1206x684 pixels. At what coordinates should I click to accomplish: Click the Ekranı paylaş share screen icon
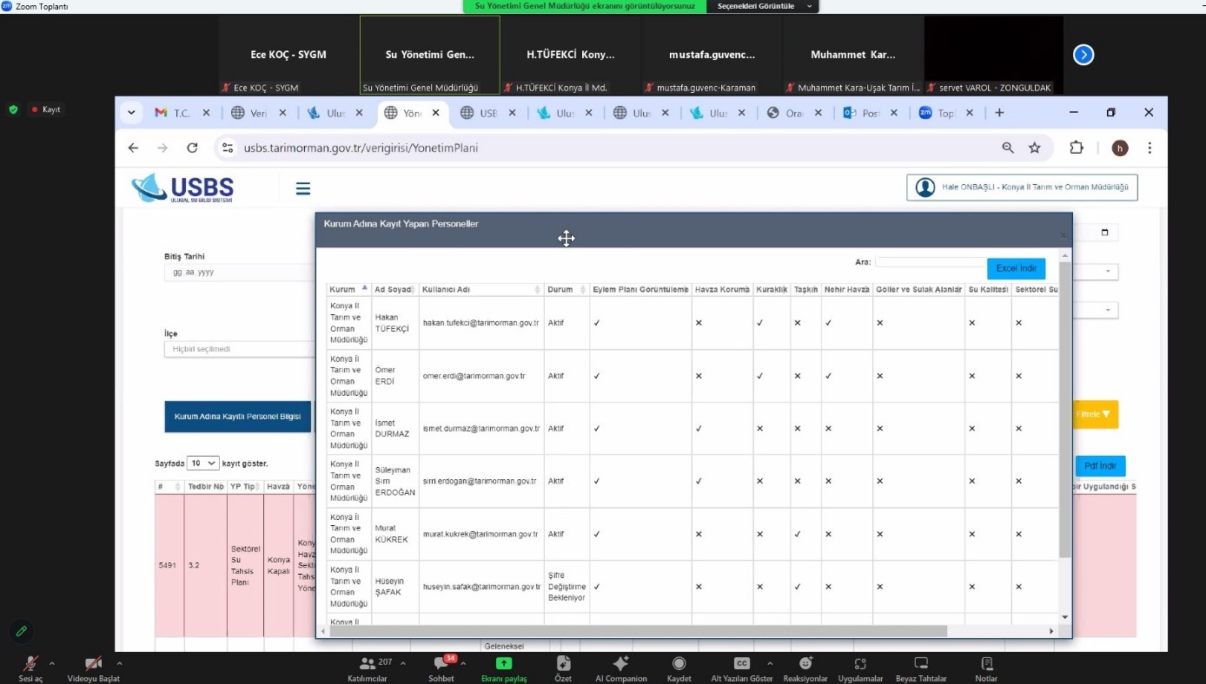(x=504, y=664)
